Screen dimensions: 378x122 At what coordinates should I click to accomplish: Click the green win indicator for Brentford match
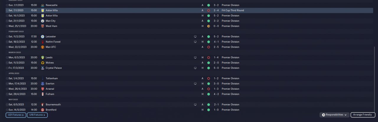click(208, 110)
